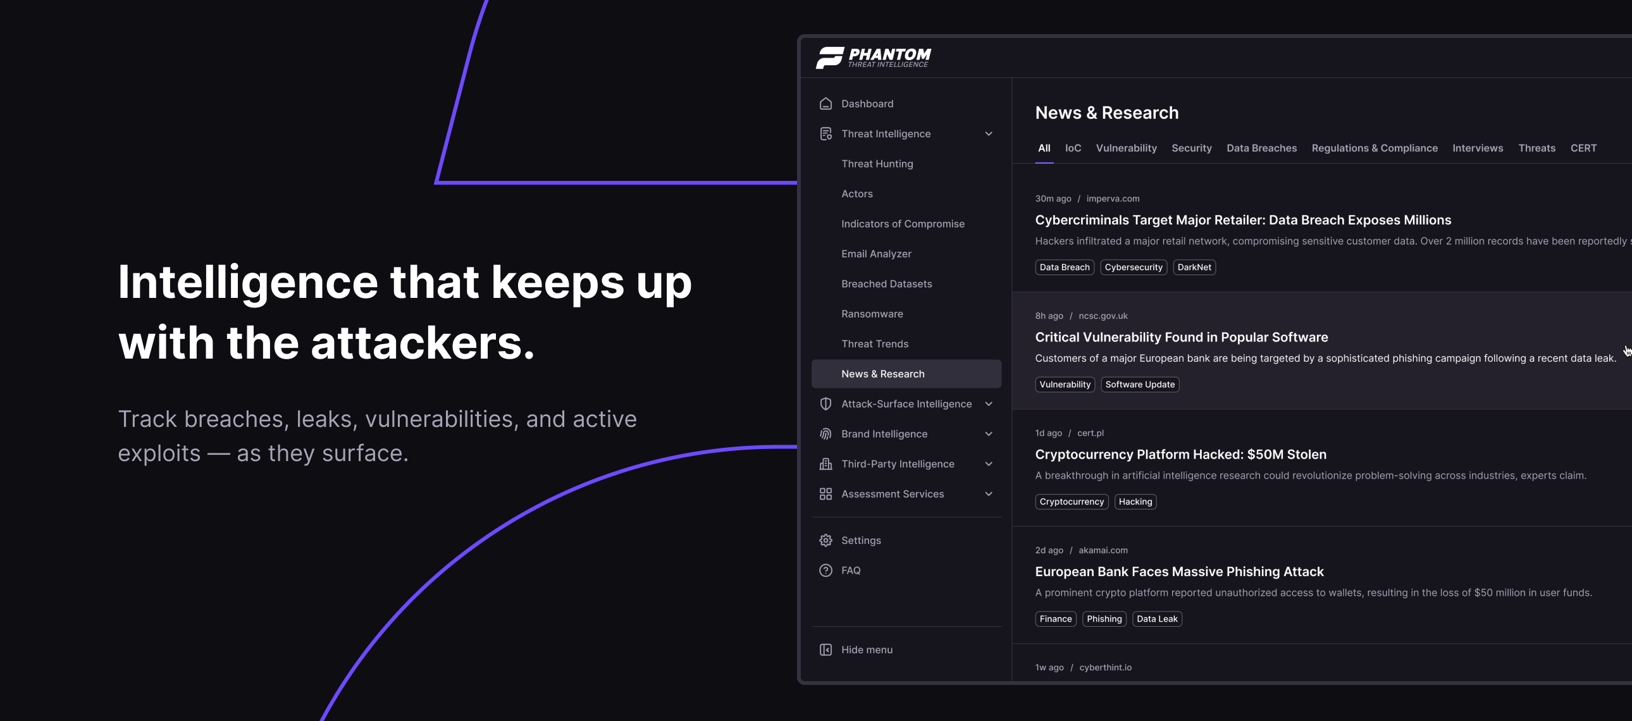This screenshot has width=1632, height=721.
Task: Expand the Brand Intelligence chevron
Action: click(x=988, y=434)
